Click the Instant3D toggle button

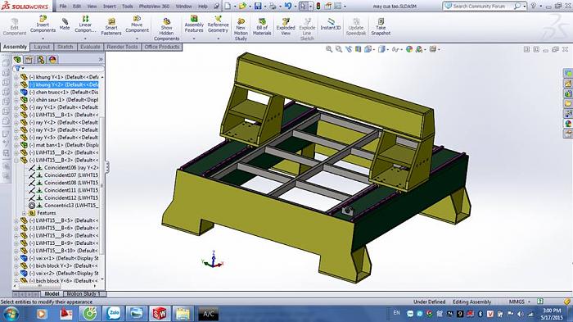tap(331, 24)
